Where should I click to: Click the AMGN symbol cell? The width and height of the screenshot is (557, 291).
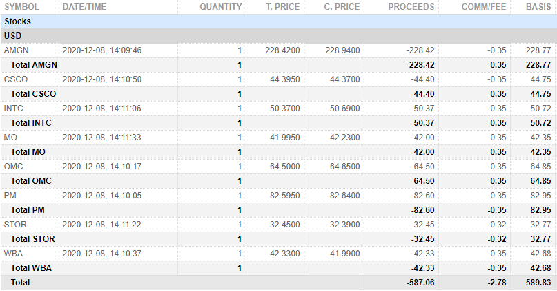click(x=17, y=50)
